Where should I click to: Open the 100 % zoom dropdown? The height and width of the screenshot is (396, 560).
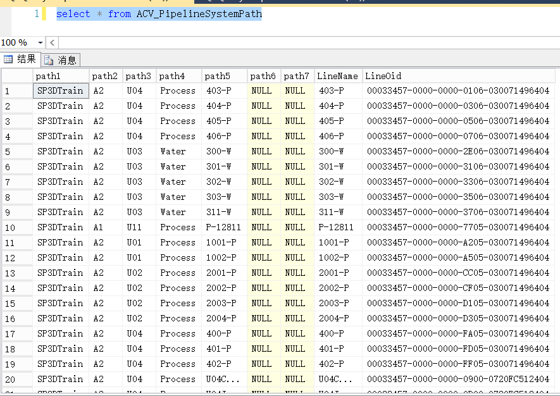40,43
